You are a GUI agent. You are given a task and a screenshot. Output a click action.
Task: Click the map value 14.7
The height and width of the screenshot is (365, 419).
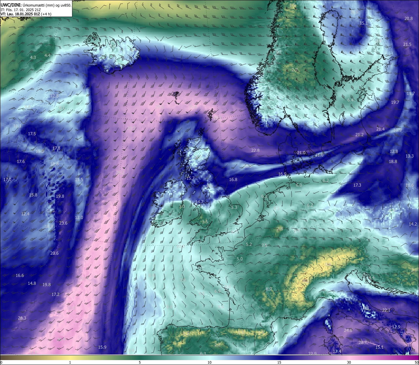[x=199, y=202]
